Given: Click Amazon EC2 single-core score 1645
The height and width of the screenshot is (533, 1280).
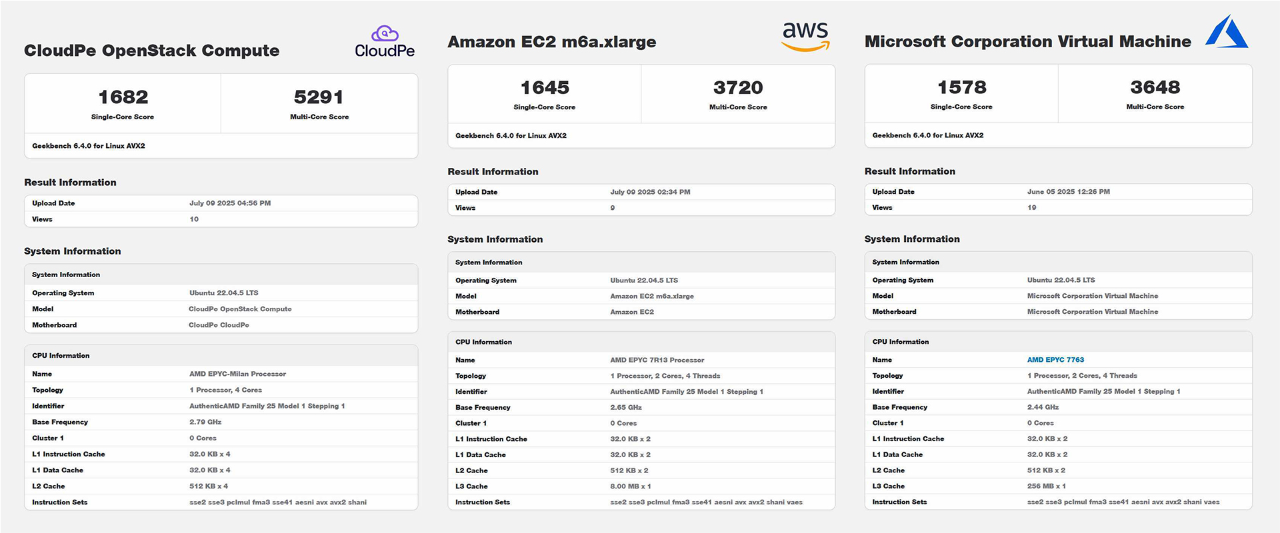Looking at the screenshot, I should (545, 88).
